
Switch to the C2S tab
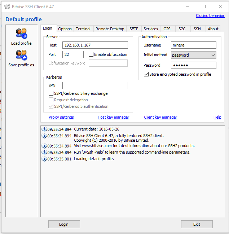(167, 29)
